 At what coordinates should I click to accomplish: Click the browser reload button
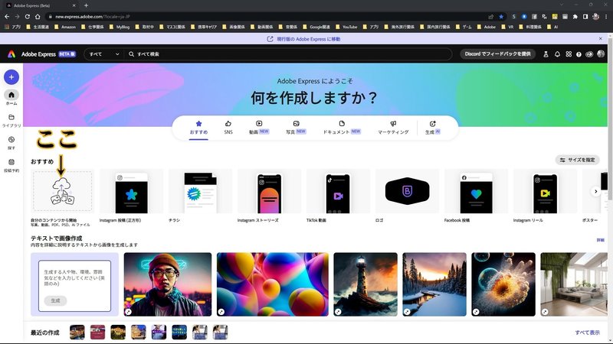pyautogui.click(x=28, y=16)
